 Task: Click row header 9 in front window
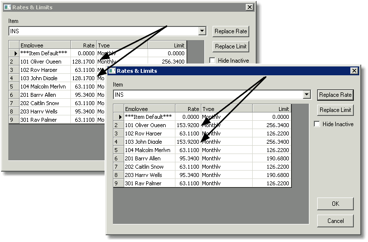pos(119,183)
